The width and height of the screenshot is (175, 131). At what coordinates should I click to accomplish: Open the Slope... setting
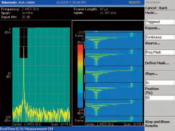pyautogui.click(x=151, y=74)
